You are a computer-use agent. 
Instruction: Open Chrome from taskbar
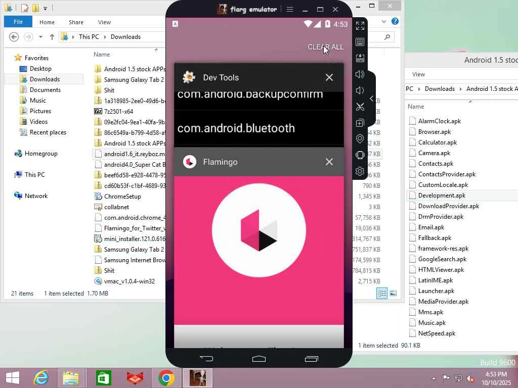coord(166,378)
